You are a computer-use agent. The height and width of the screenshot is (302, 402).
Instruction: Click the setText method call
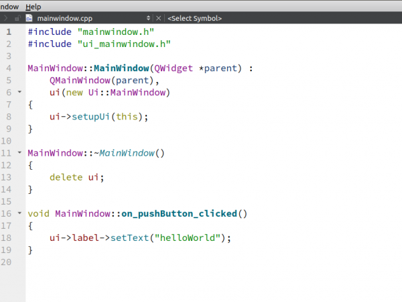(128, 238)
